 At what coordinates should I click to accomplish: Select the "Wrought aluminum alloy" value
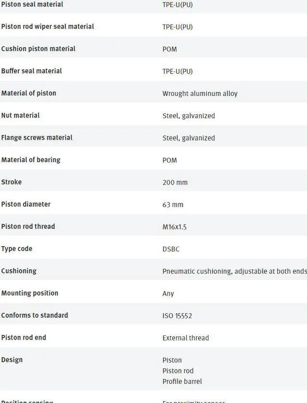200,94
